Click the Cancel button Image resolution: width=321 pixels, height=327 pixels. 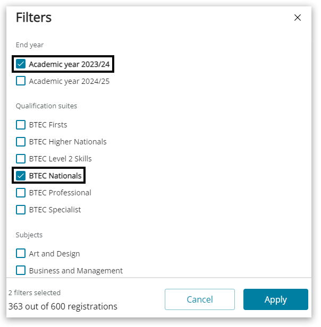(x=199, y=299)
